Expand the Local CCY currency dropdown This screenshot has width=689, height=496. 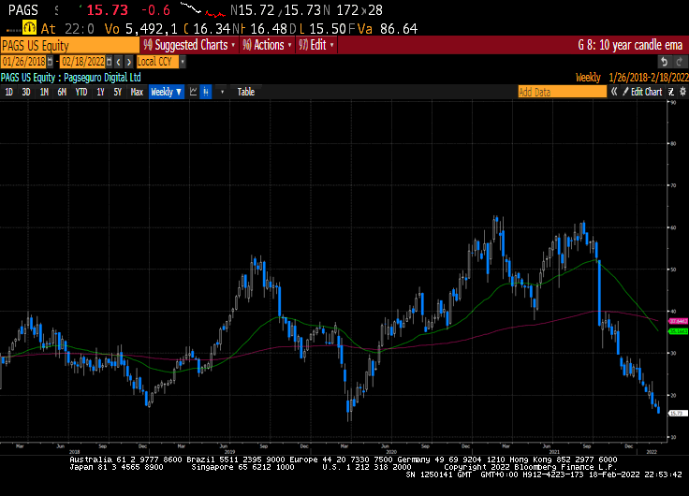[x=183, y=62]
